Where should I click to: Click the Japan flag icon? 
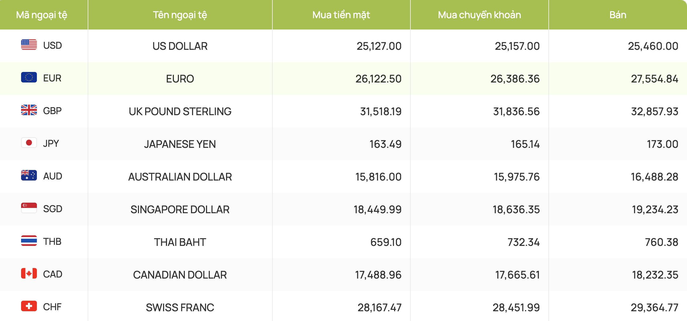point(29,143)
